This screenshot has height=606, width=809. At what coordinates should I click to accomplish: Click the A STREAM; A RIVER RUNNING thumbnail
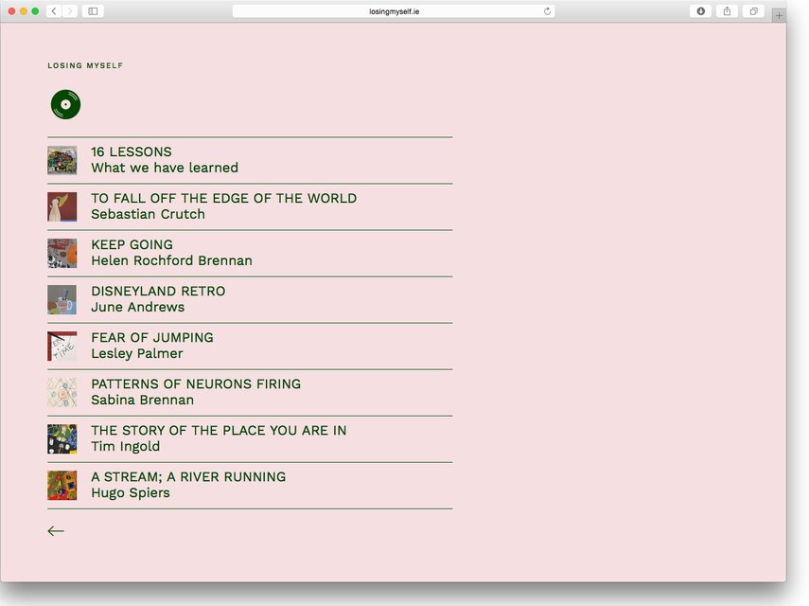tap(62, 486)
